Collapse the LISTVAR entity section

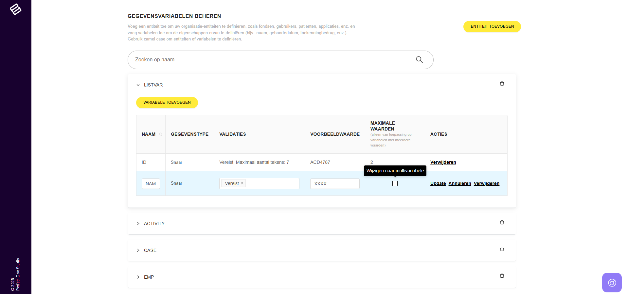[x=138, y=85]
